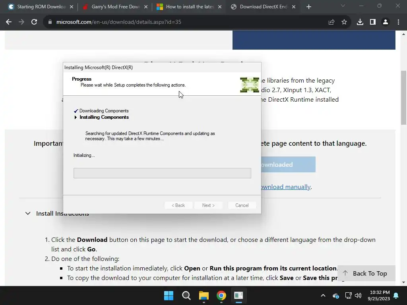Click the Downloaded button on page
The image size is (407, 305).
tap(289, 164)
